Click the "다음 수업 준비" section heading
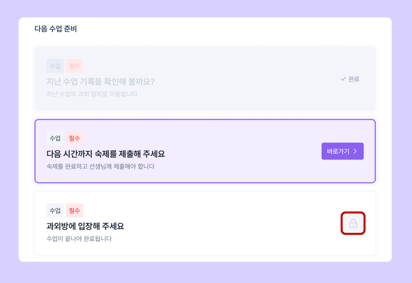Image resolution: width=412 pixels, height=283 pixels. coord(56,29)
